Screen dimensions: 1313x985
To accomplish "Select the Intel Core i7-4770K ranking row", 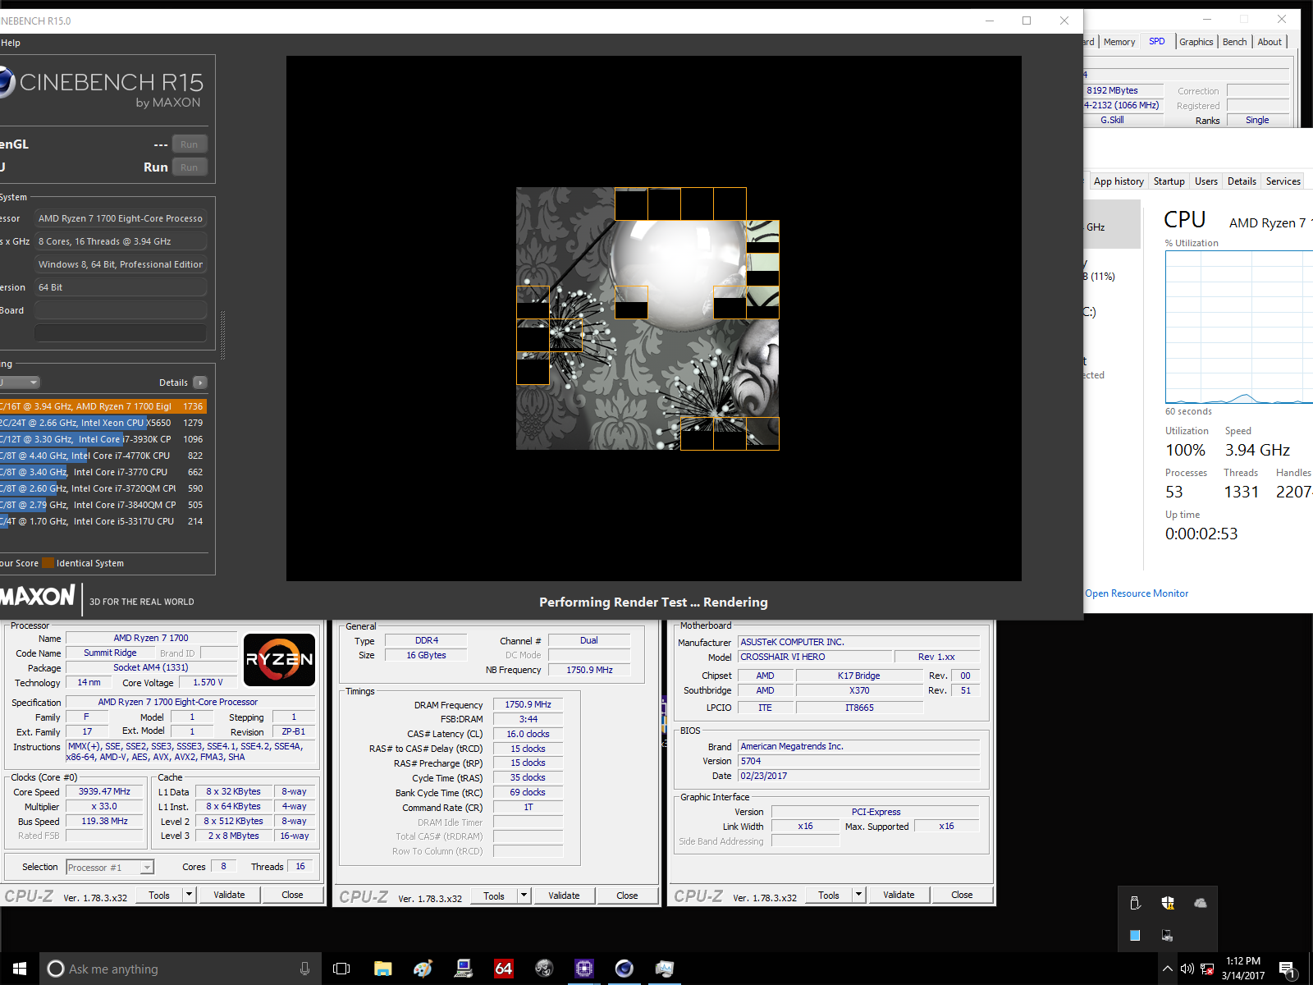I will coord(103,456).
